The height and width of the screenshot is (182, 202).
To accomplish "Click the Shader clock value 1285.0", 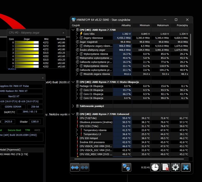I will pos(35,122).
